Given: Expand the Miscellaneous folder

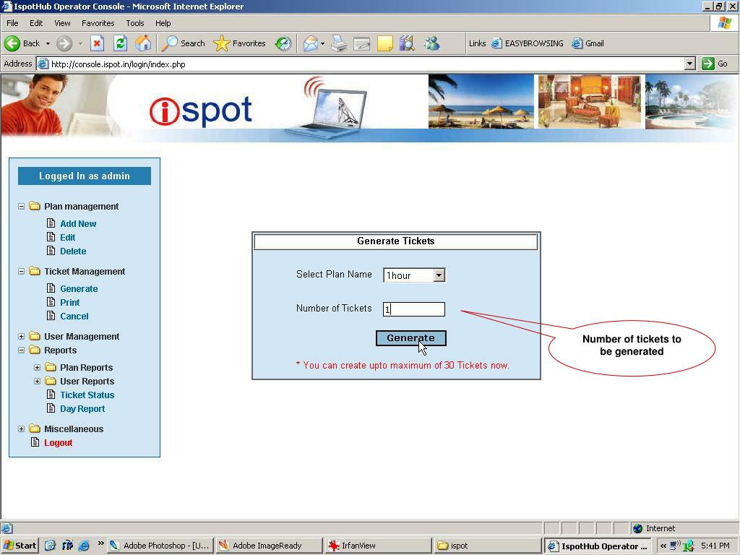Looking at the screenshot, I should pyautogui.click(x=21, y=429).
